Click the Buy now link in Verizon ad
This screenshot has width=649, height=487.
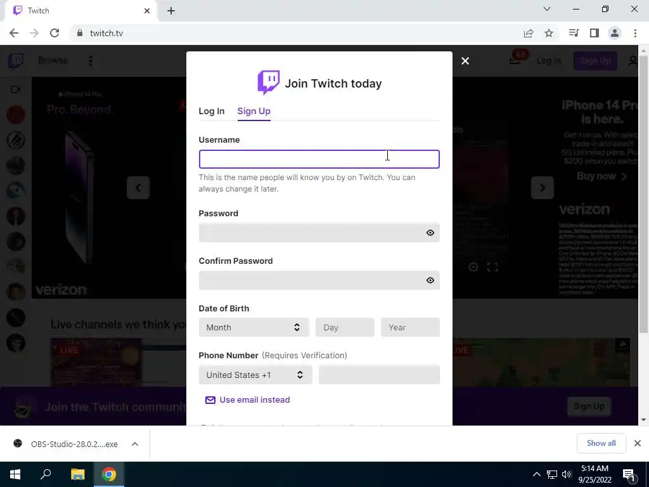[602, 176]
